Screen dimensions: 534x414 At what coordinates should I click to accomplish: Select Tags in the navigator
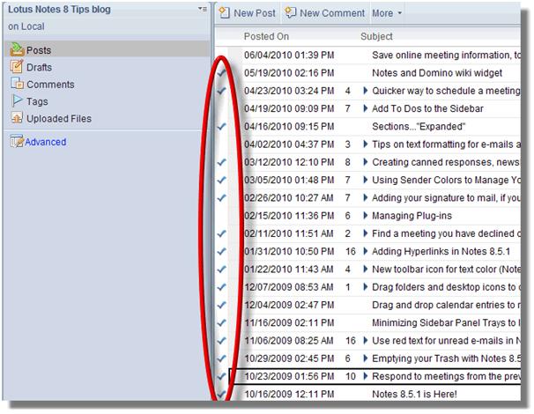37,101
